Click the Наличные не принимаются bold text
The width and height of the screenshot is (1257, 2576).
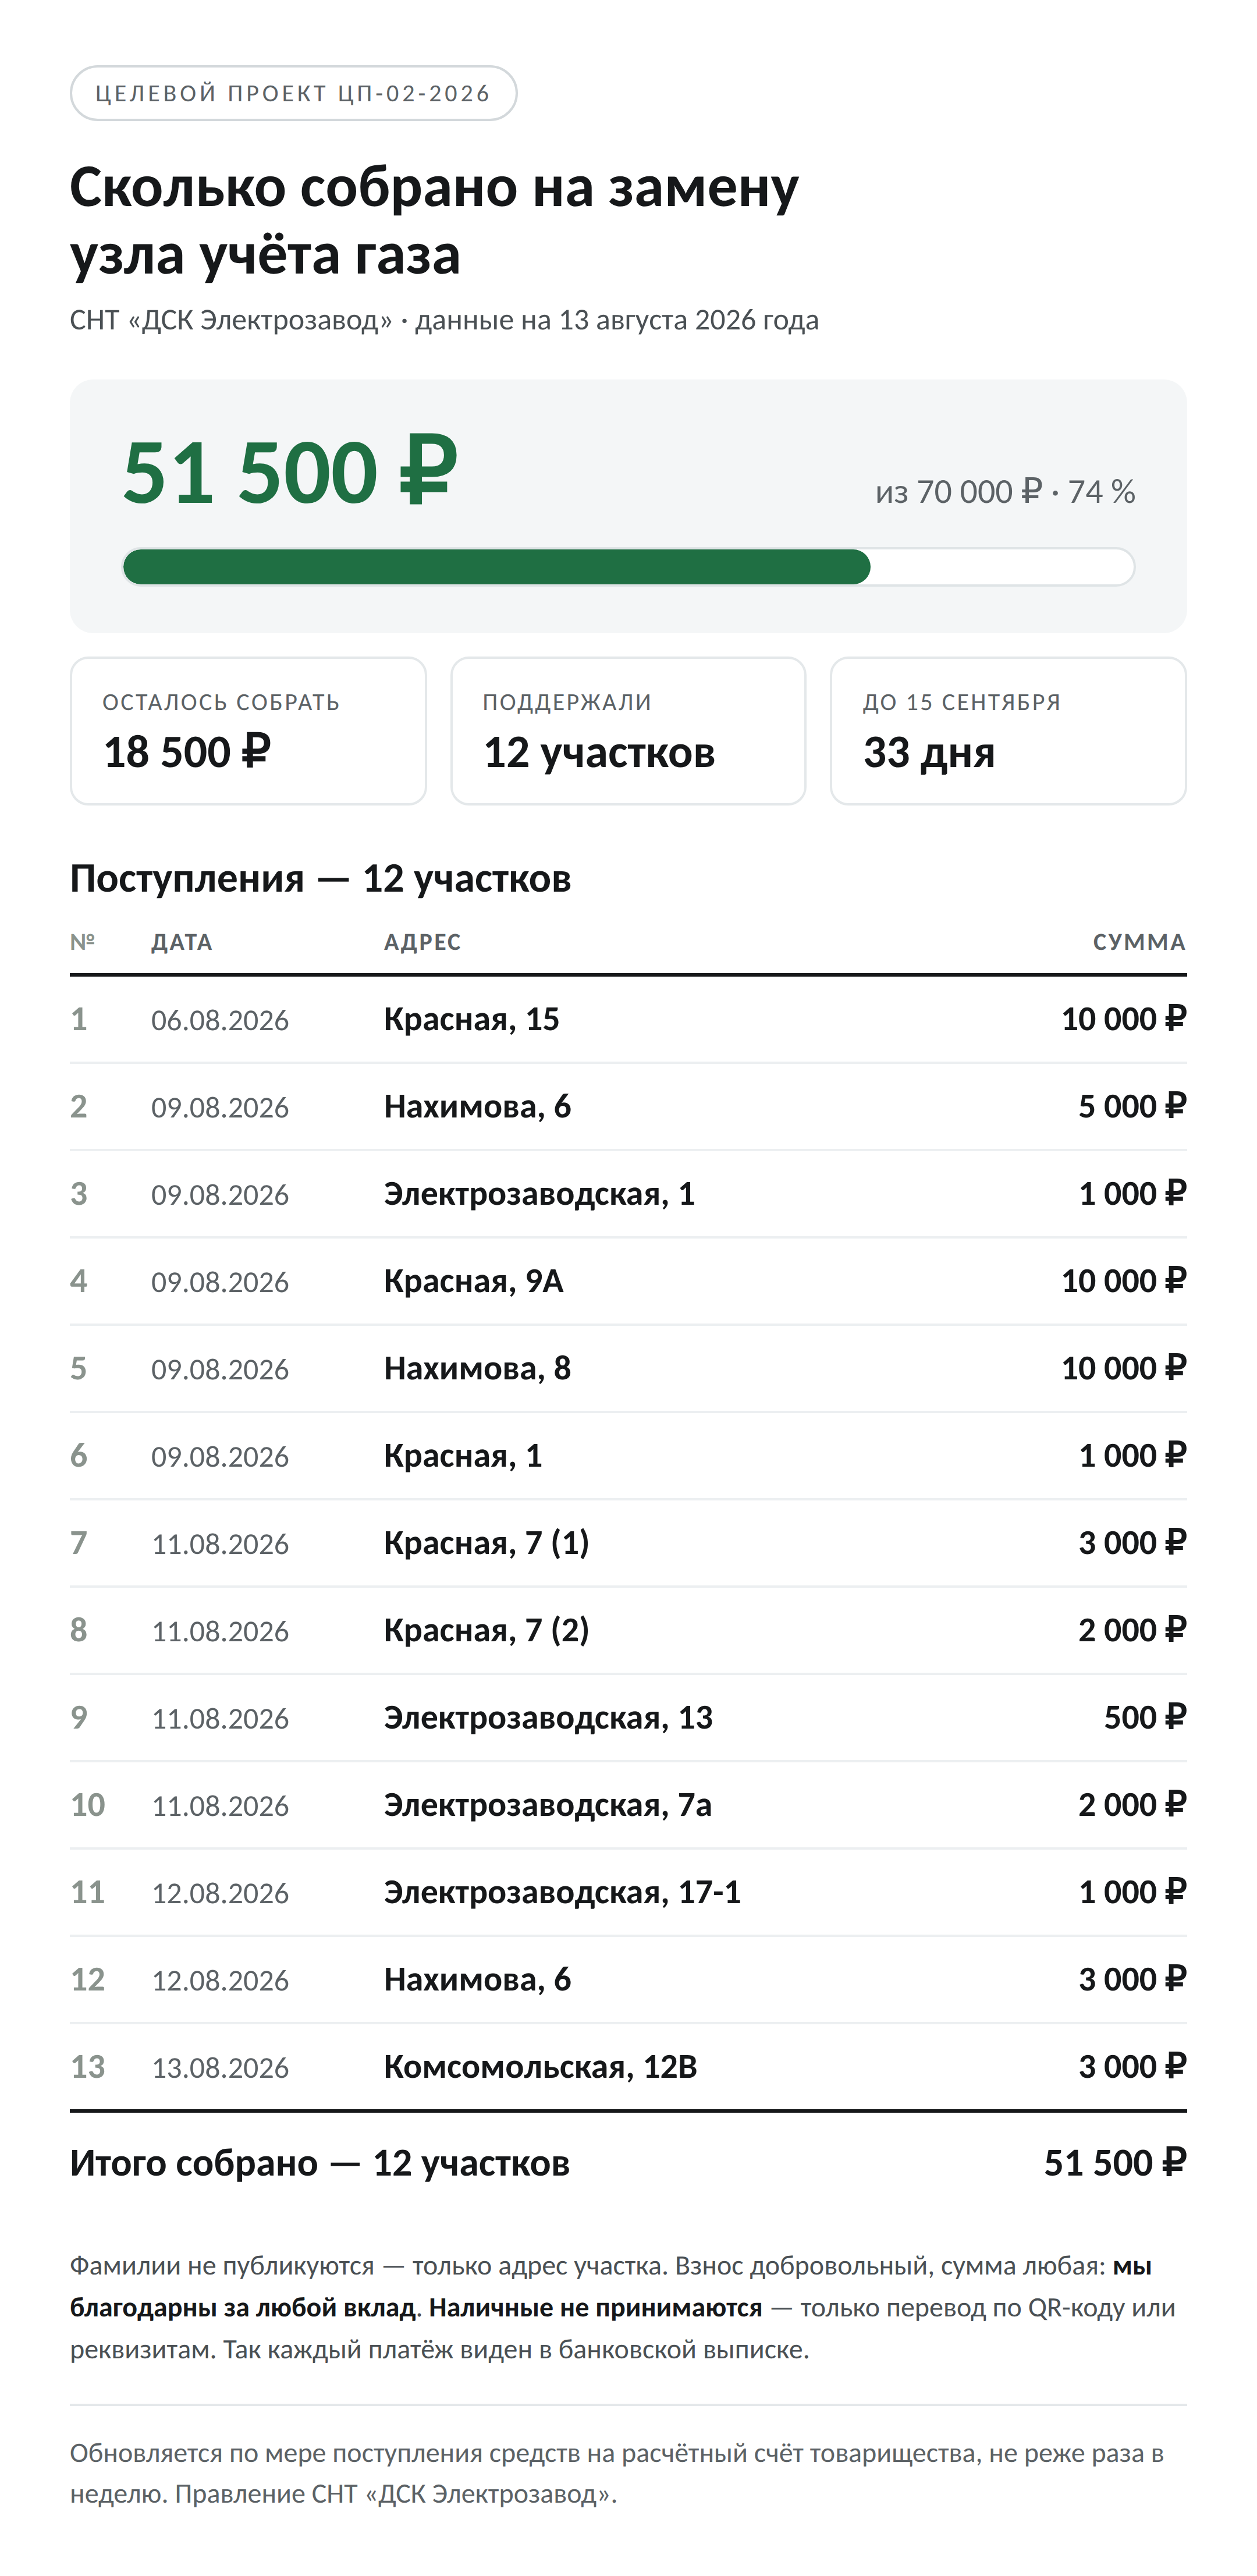coord(596,2308)
